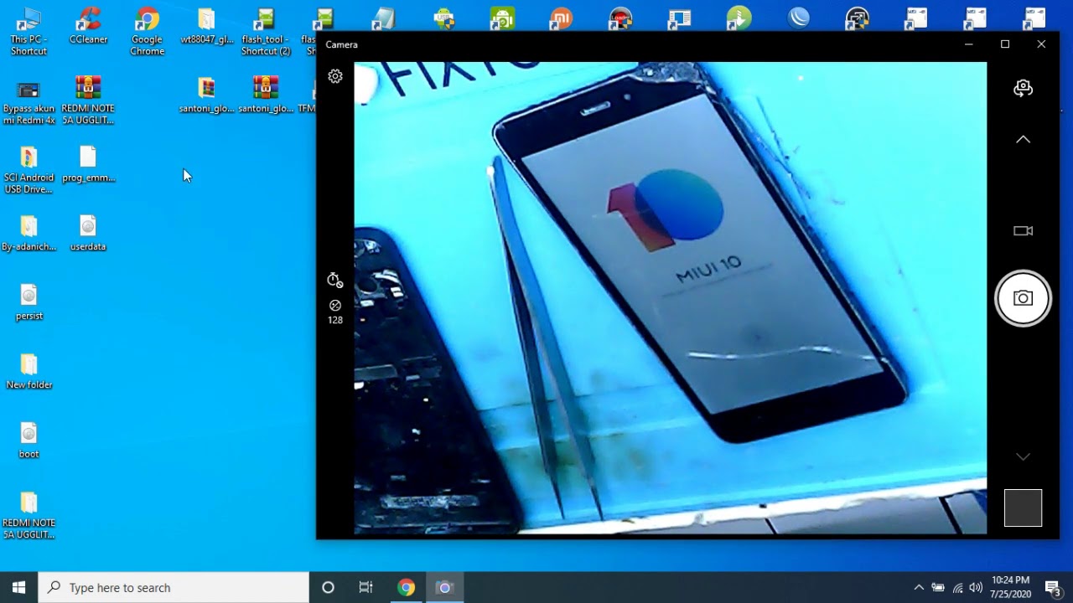Select the boot file icon
Screen dimensions: 1073x603
pos(29,441)
